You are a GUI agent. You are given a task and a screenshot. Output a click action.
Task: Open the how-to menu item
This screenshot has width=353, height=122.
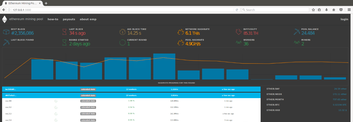click(53, 19)
